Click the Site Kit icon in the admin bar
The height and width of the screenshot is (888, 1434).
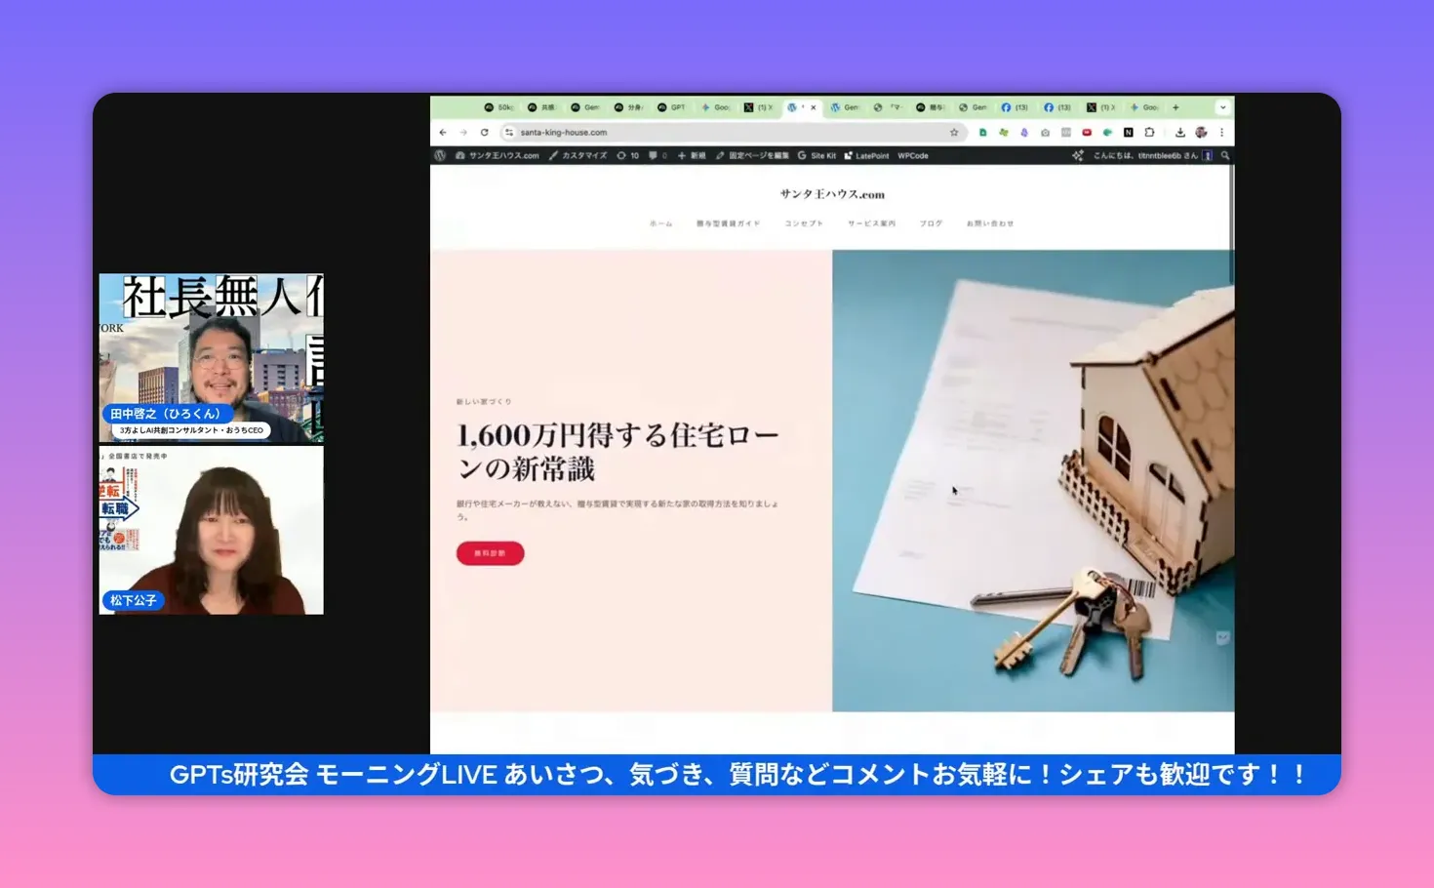point(819,155)
